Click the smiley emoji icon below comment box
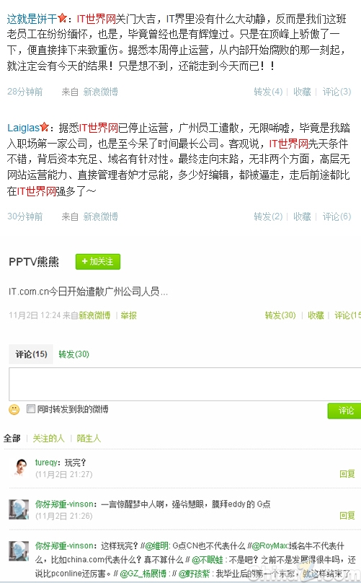The height and width of the screenshot is (583, 361). click(x=14, y=410)
